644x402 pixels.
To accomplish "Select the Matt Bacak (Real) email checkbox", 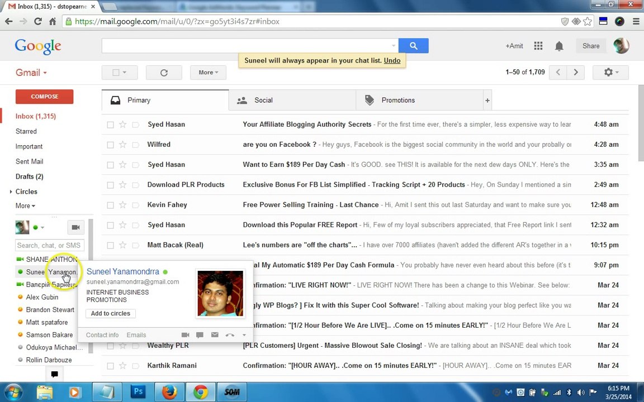I will tap(110, 245).
